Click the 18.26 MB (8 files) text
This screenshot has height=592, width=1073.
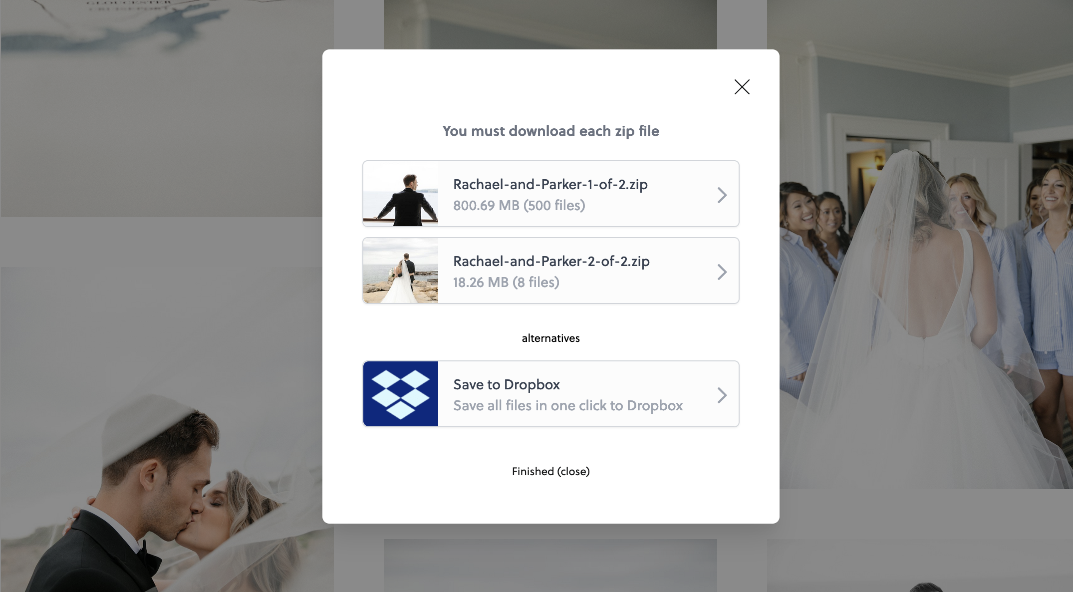[506, 282]
